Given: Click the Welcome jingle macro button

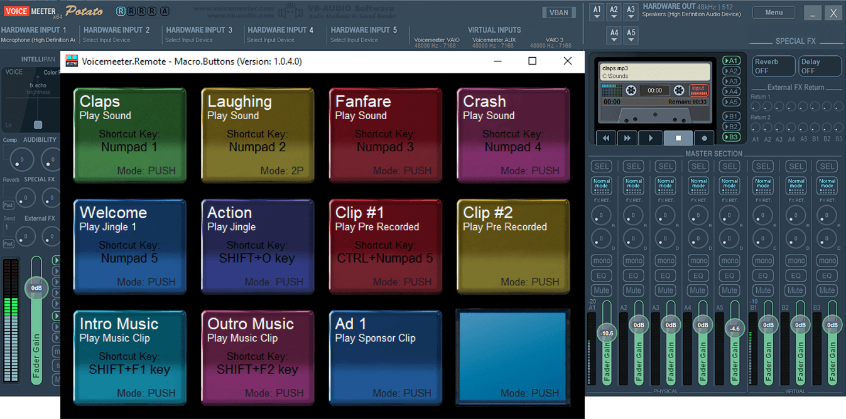Looking at the screenshot, I should [130, 247].
